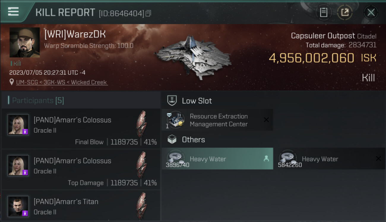386x222 pixels.
Task: Open the UM-SCG < 3GK-WS < Wicked Creek location link
Action: pos(62,82)
